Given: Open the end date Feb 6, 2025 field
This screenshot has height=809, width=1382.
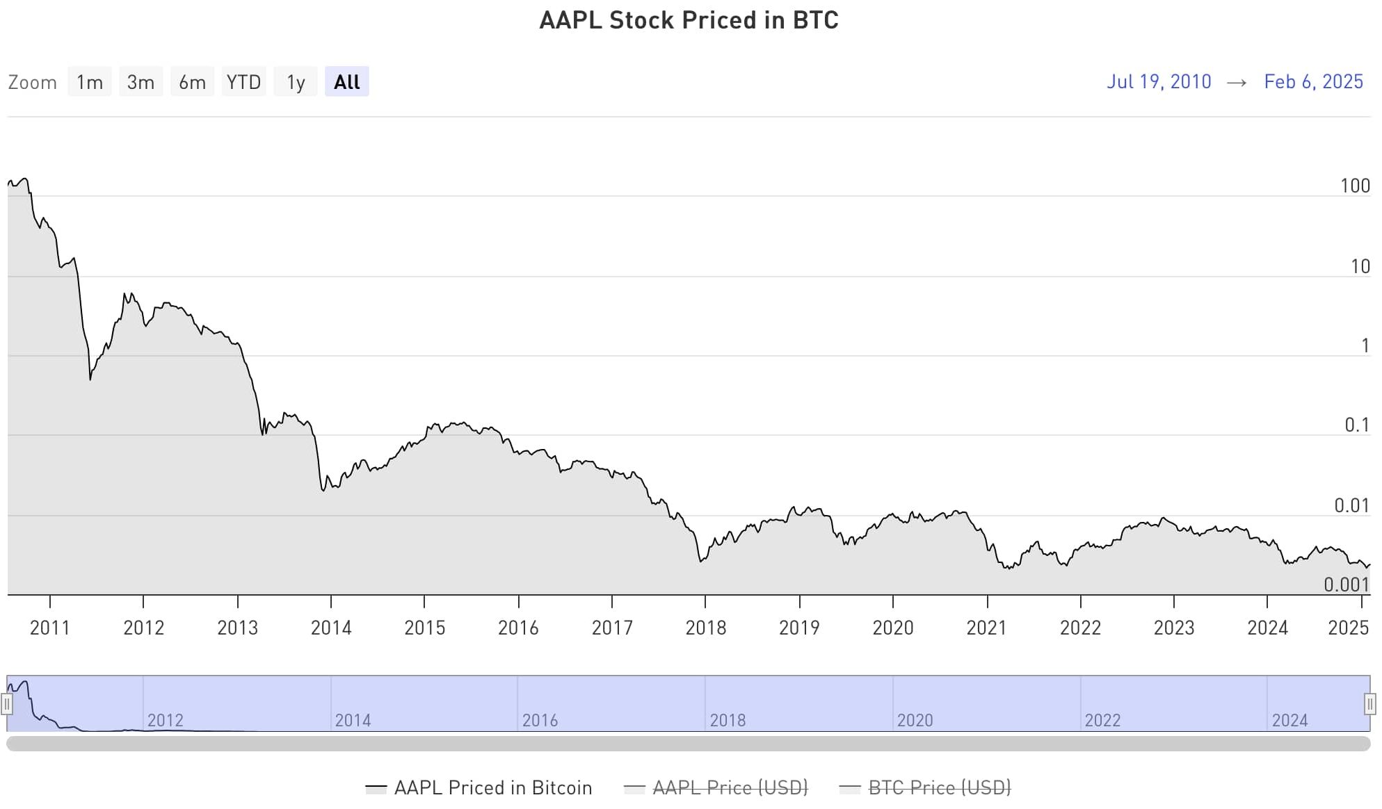Looking at the screenshot, I should pyautogui.click(x=1314, y=81).
